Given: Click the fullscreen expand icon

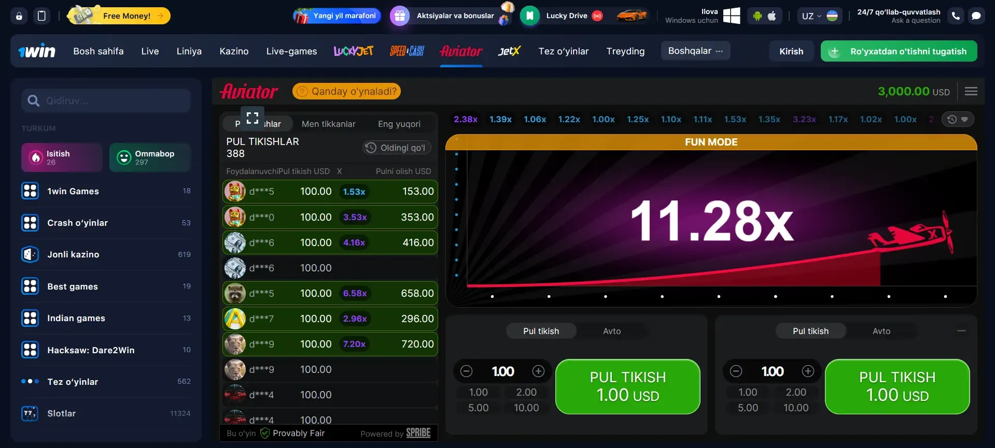Looking at the screenshot, I should (x=252, y=118).
